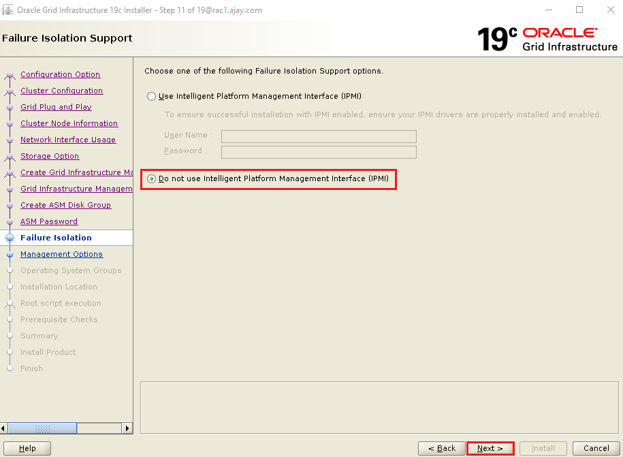
Task: Click the Back button
Action: click(x=442, y=448)
